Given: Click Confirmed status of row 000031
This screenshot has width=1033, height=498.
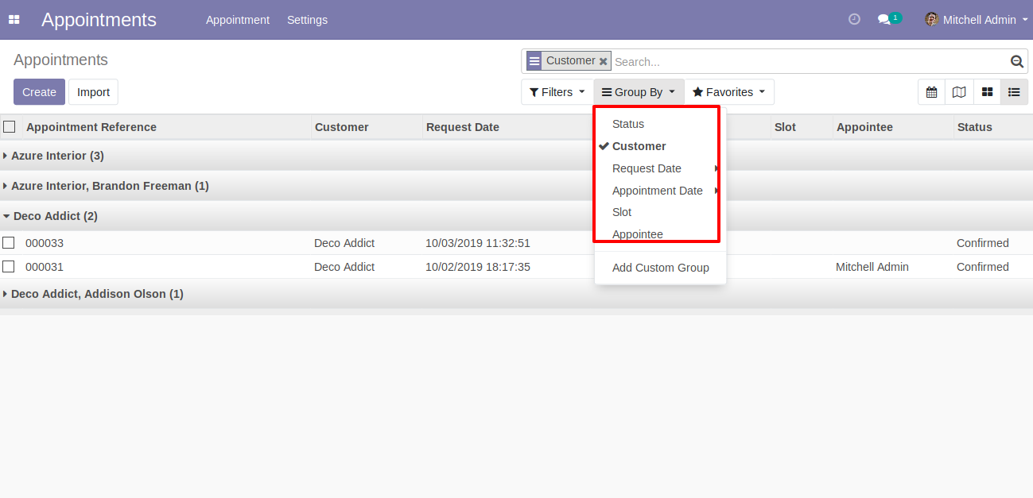Looking at the screenshot, I should tap(983, 267).
